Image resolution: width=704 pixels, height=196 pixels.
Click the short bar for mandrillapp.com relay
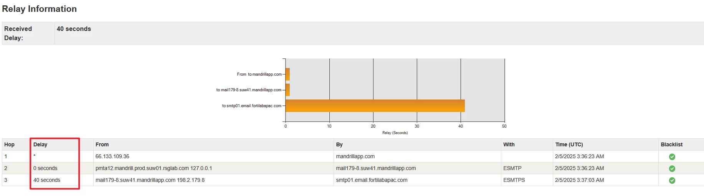288,74
